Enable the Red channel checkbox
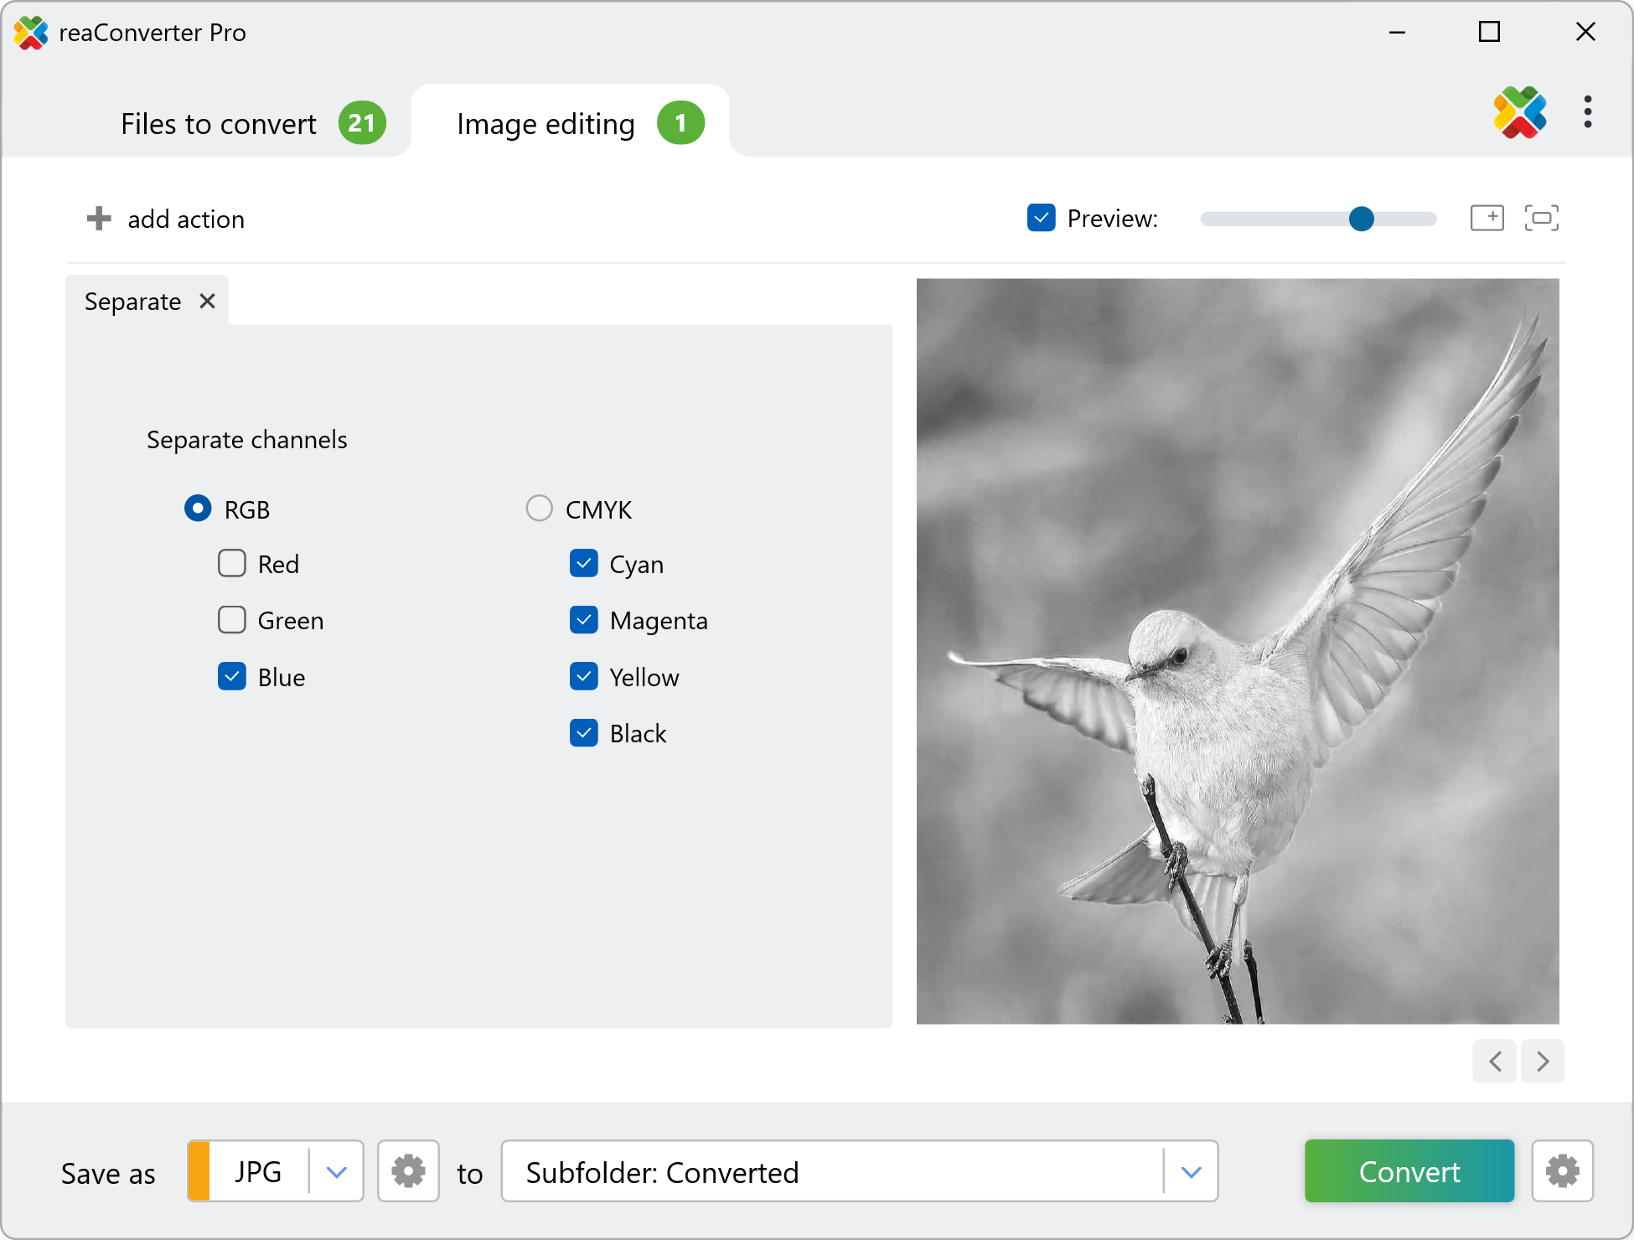 click(x=232, y=564)
